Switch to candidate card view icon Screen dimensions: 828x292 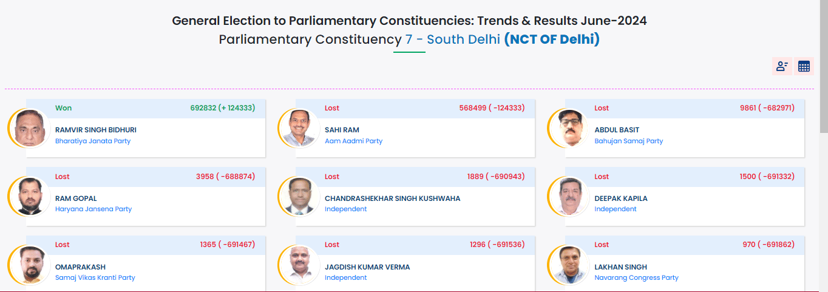(782, 67)
